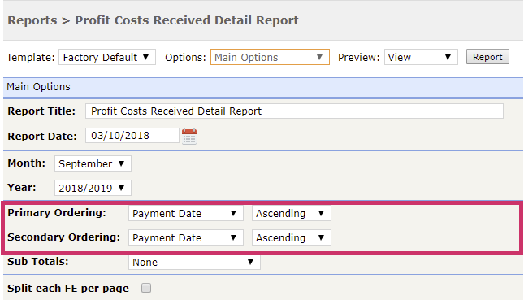Select the Main Options section header

263,87
